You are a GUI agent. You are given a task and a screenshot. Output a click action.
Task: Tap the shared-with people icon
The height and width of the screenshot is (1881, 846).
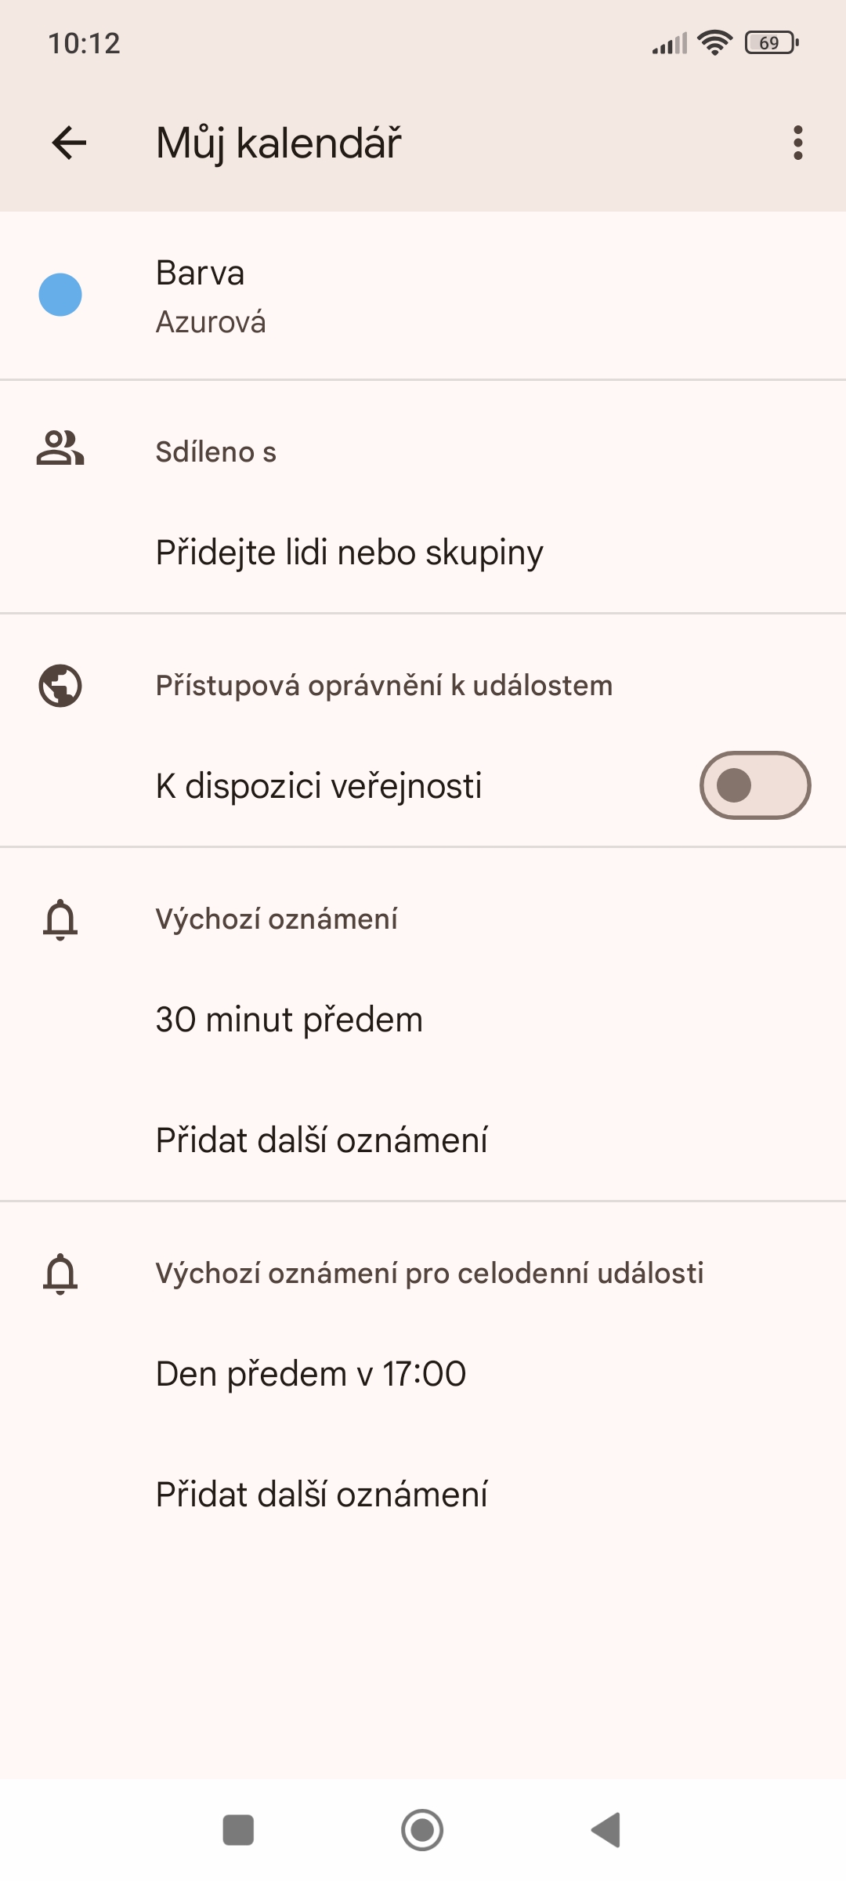click(x=60, y=449)
